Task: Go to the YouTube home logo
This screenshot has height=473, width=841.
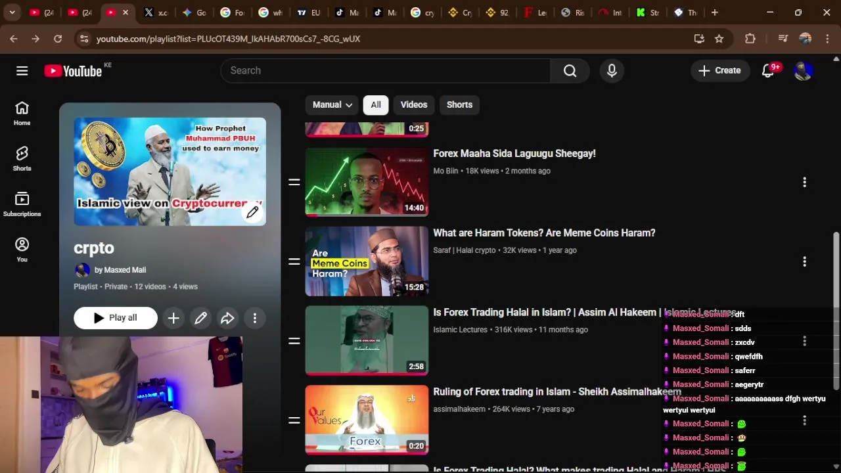Action: pos(73,71)
